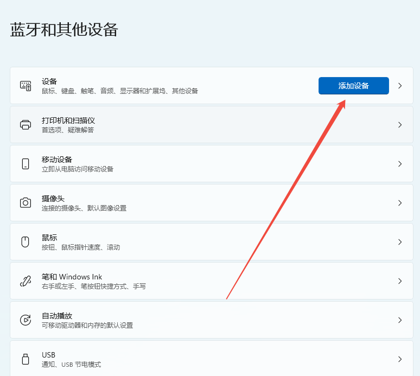
Task: Expand the USB row chevron
Action: tap(400, 359)
